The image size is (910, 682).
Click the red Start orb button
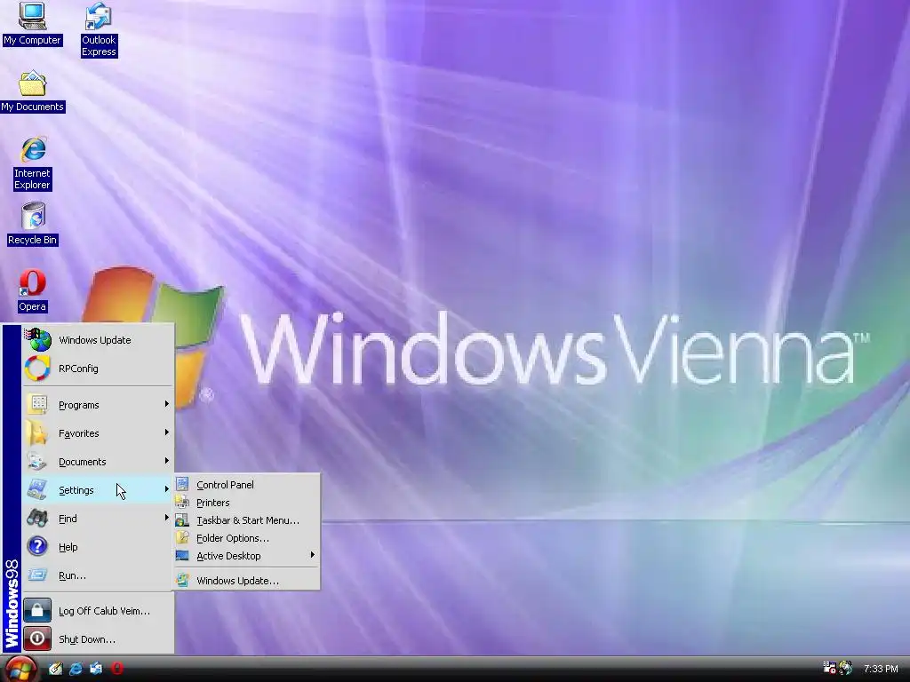point(21,670)
